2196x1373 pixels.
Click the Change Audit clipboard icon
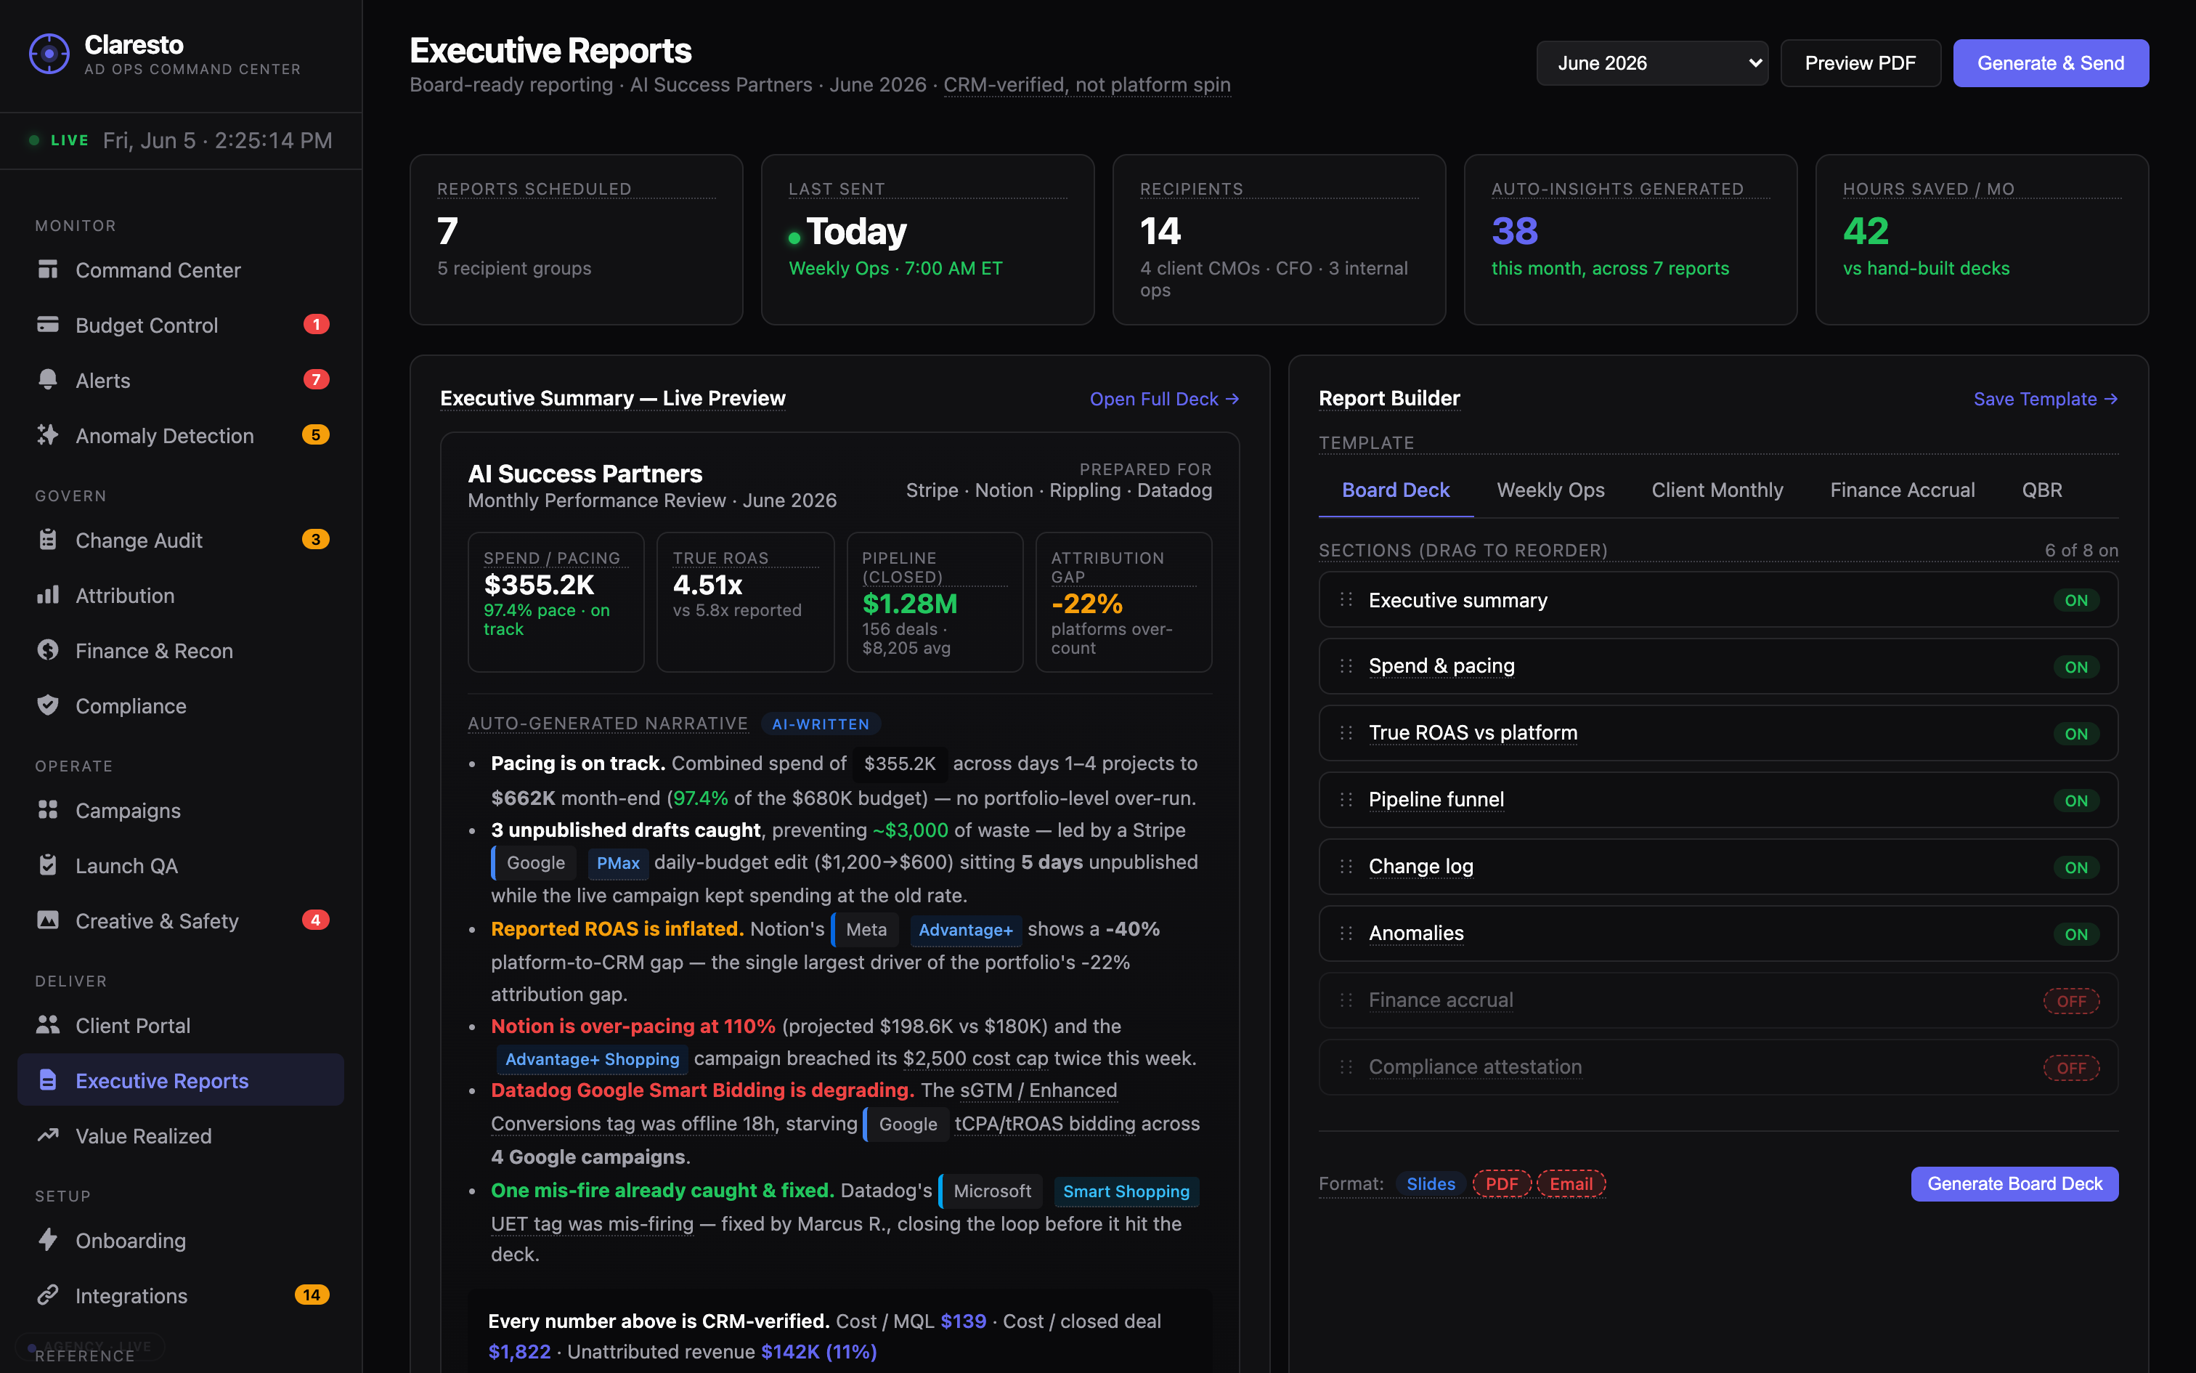coord(48,539)
